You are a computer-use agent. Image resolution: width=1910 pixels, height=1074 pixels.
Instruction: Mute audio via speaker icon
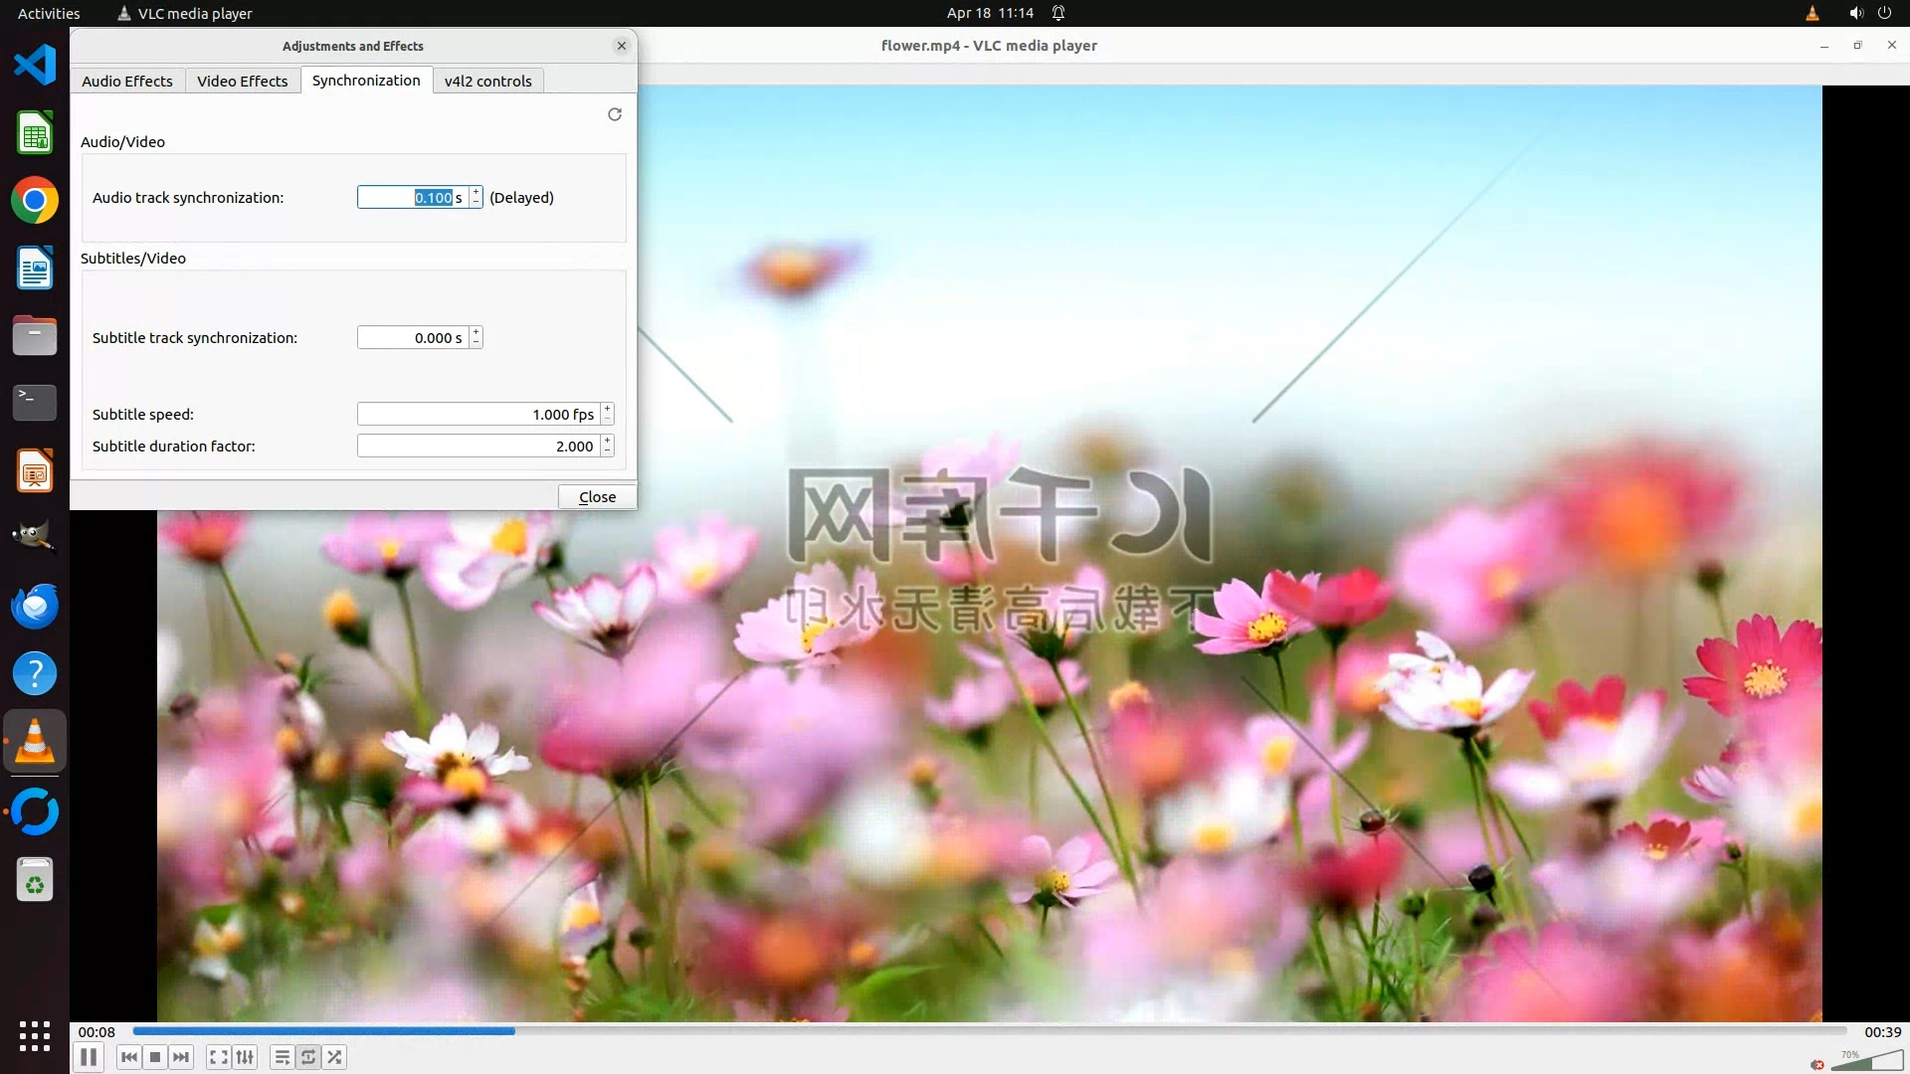coord(1817,1064)
